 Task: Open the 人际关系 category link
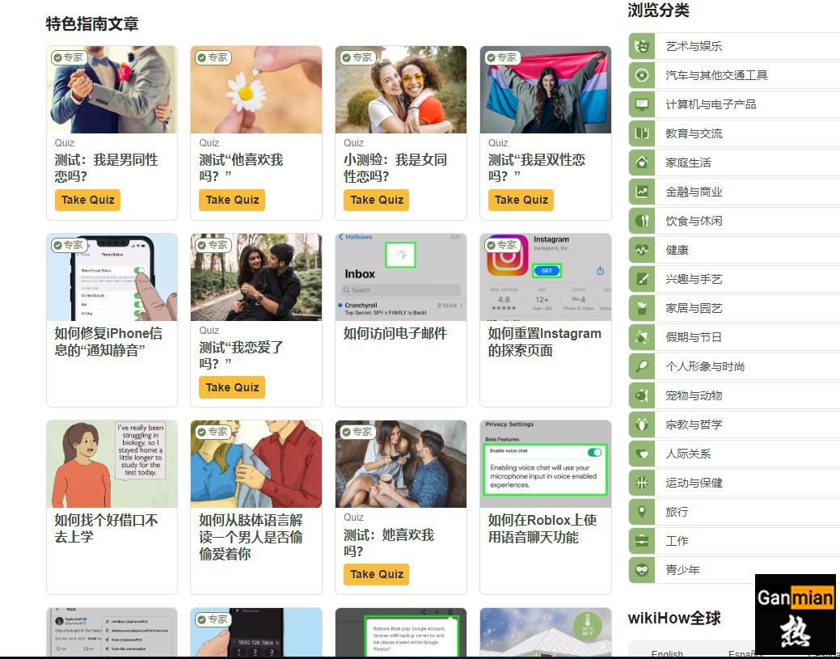(x=688, y=454)
